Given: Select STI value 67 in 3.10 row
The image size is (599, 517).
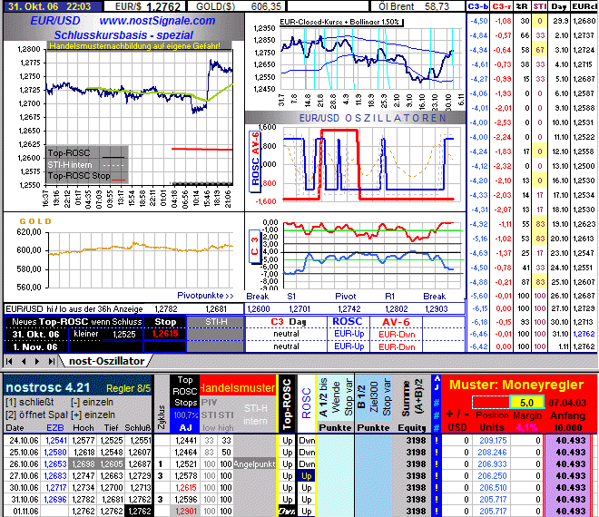Looking at the screenshot, I should (540, 50).
